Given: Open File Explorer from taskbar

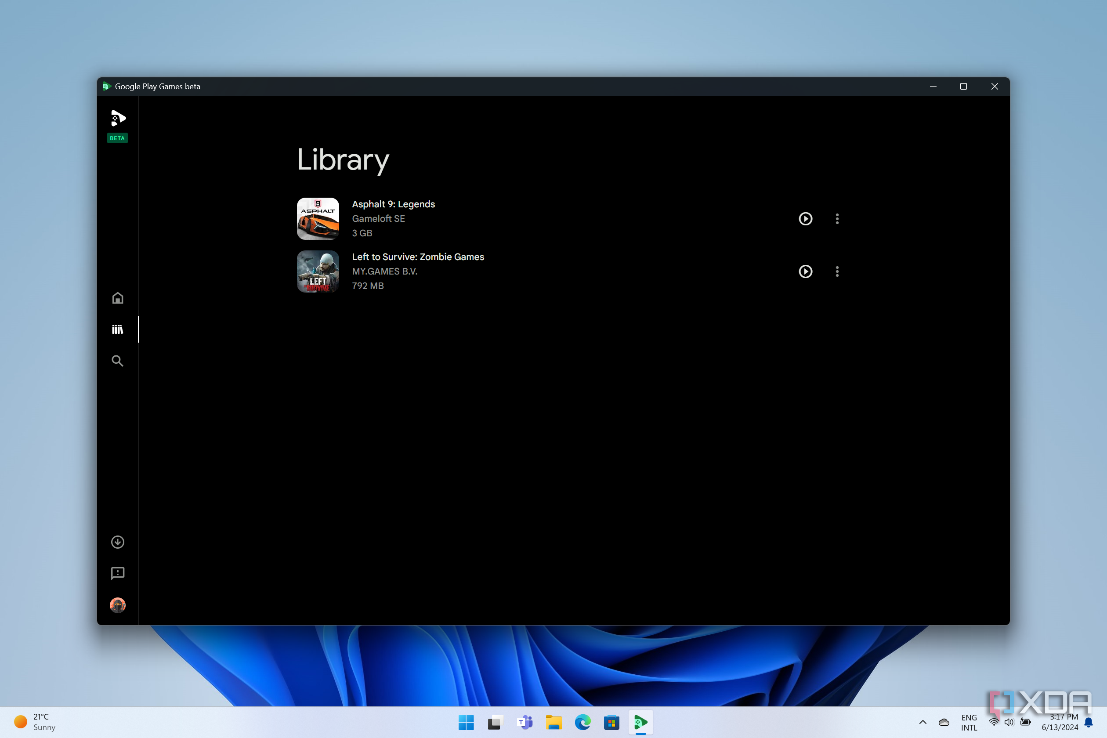Looking at the screenshot, I should [553, 723].
